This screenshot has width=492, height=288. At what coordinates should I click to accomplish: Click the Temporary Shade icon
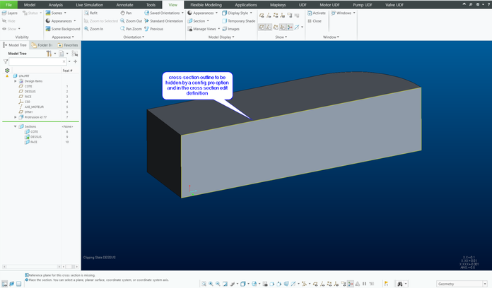coord(223,21)
